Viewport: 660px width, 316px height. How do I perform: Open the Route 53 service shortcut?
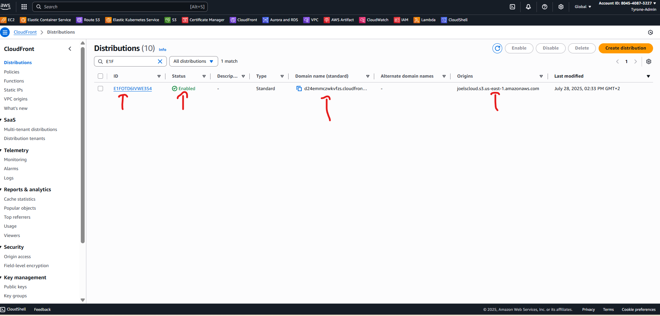[x=88, y=20]
